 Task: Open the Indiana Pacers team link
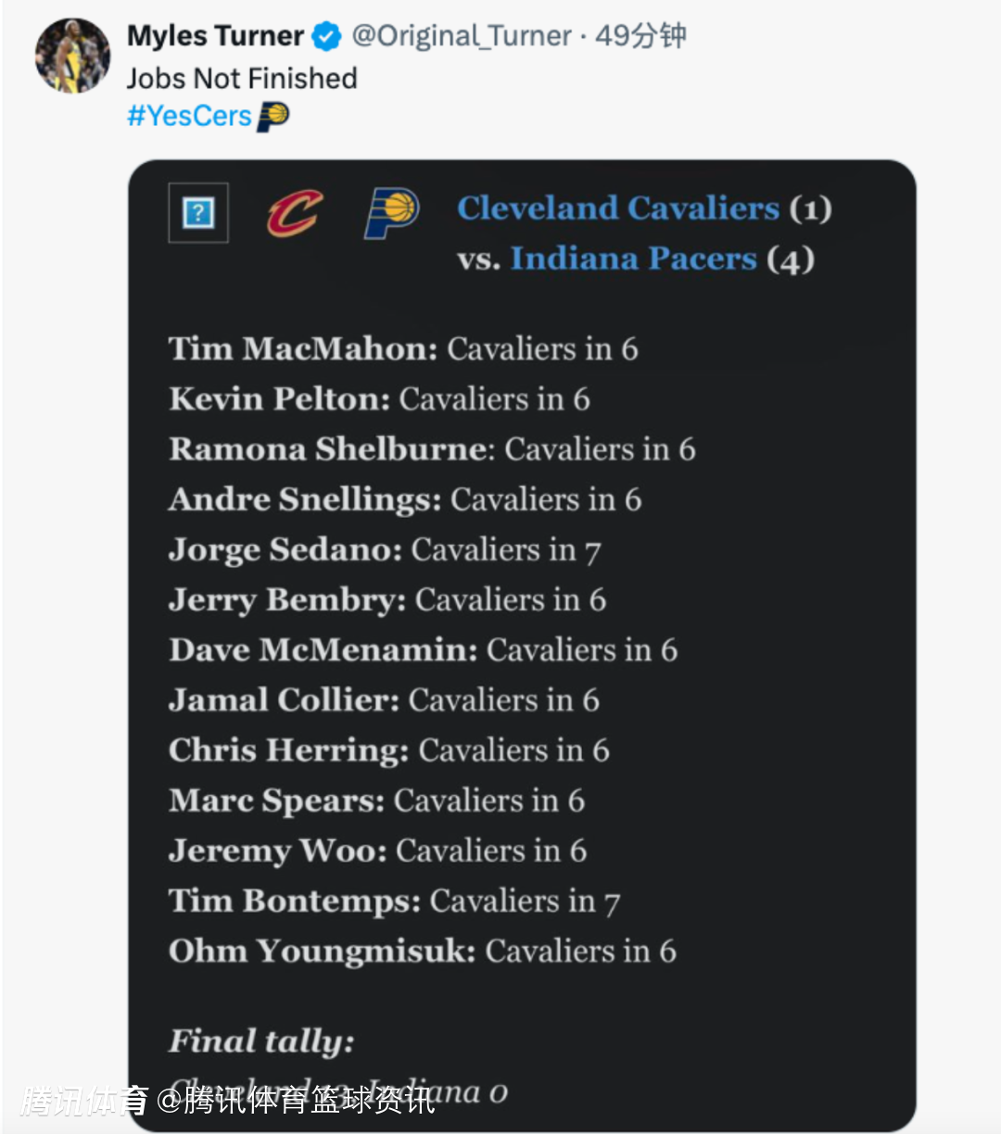coord(633,258)
